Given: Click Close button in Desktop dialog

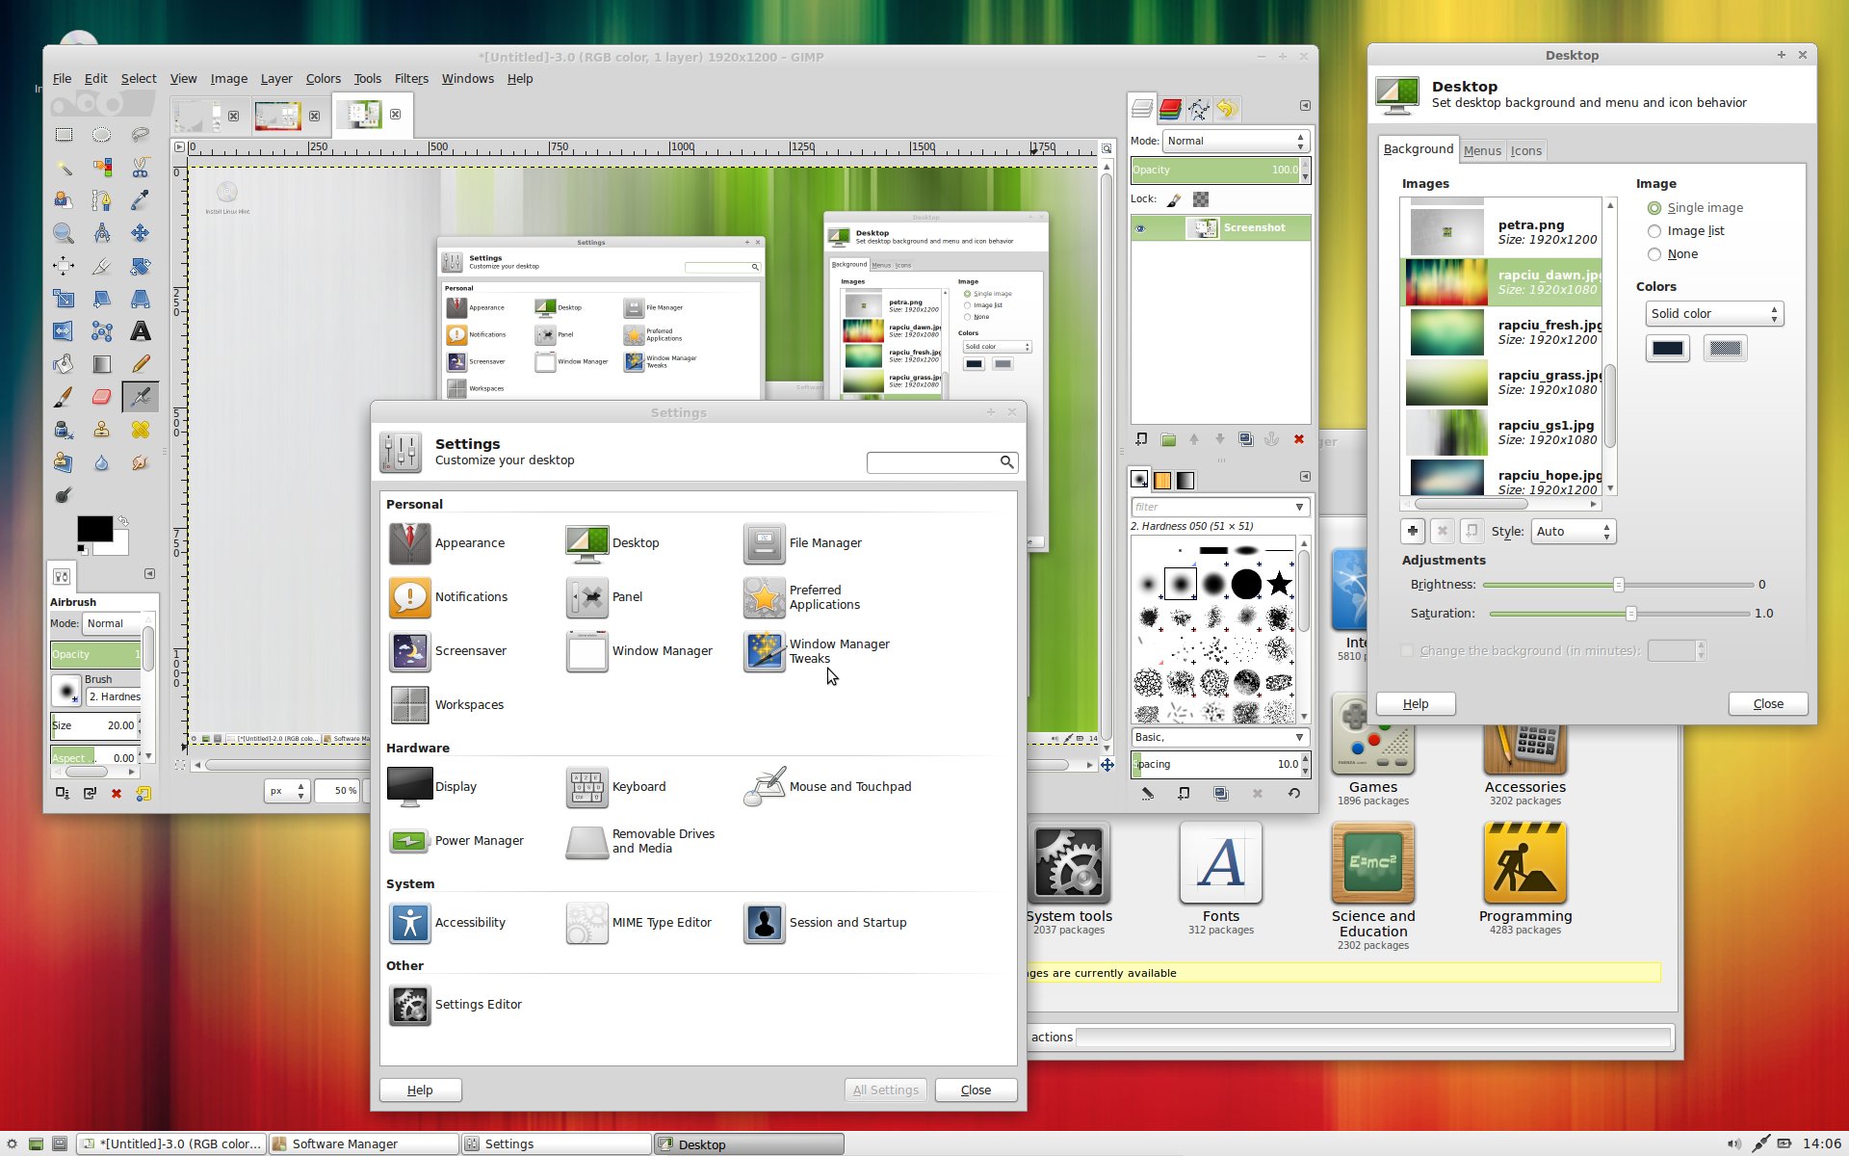Looking at the screenshot, I should [x=1768, y=704].
